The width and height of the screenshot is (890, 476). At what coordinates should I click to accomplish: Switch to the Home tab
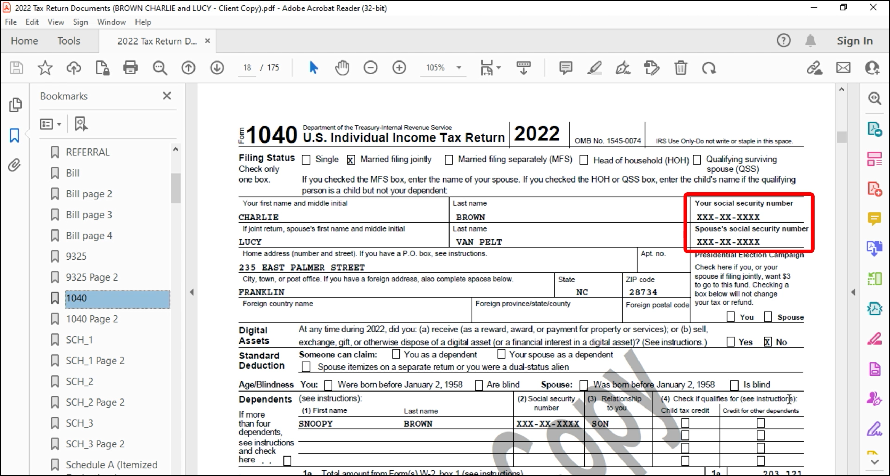pyautogui.click(x=24, y=41)
